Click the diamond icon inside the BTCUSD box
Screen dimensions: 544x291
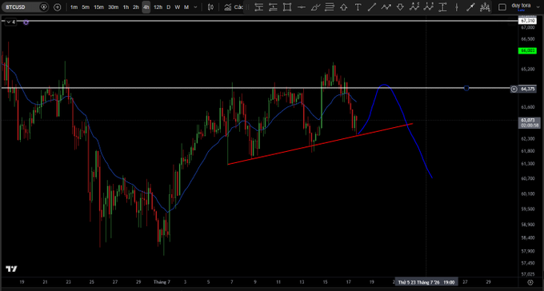(x=44, y=7)
